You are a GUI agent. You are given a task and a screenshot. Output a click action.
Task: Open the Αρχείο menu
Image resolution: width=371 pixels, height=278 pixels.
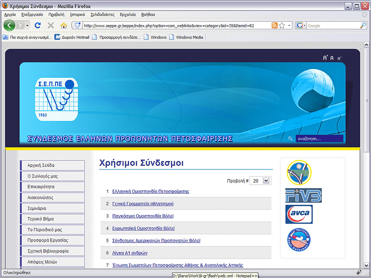click(10, 15)
